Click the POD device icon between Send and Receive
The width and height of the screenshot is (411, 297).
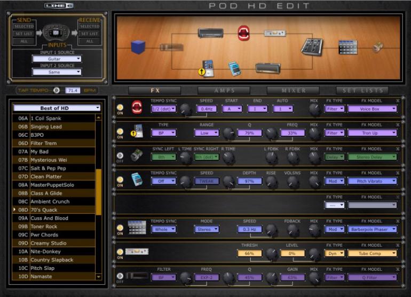pyautogui.click(x=56, y=33)
